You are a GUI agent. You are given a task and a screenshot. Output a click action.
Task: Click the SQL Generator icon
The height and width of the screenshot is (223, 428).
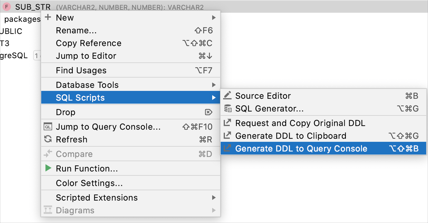point(228,108)
